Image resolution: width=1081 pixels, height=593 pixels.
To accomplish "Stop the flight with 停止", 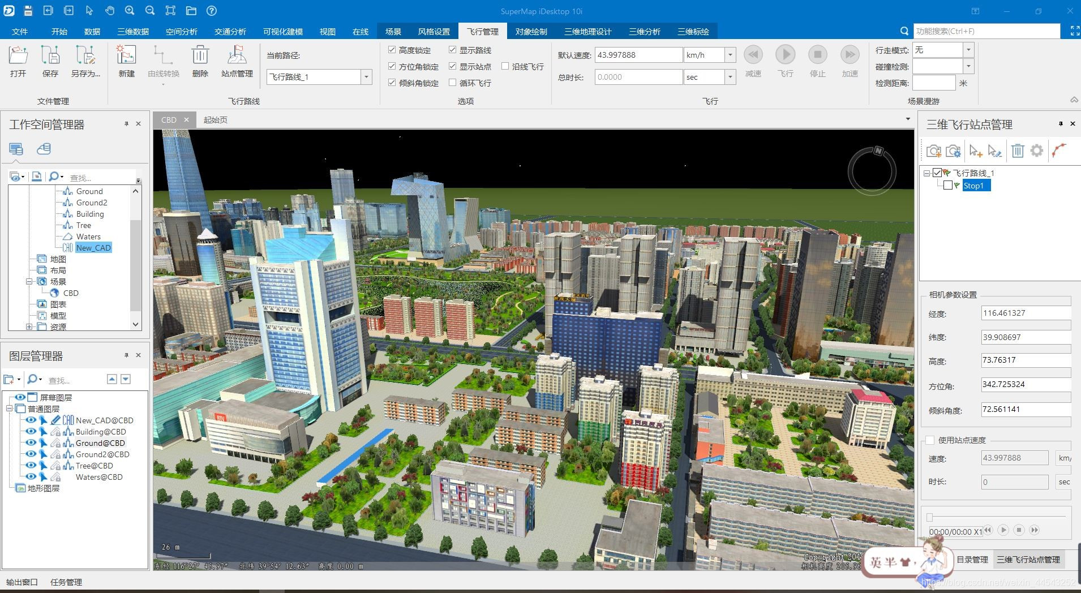I will [817, 62].
